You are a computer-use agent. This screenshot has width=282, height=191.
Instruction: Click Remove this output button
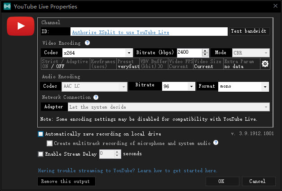66,181
